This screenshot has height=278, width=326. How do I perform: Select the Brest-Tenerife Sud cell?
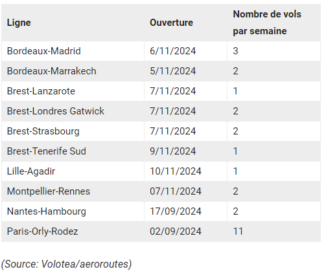73,151
